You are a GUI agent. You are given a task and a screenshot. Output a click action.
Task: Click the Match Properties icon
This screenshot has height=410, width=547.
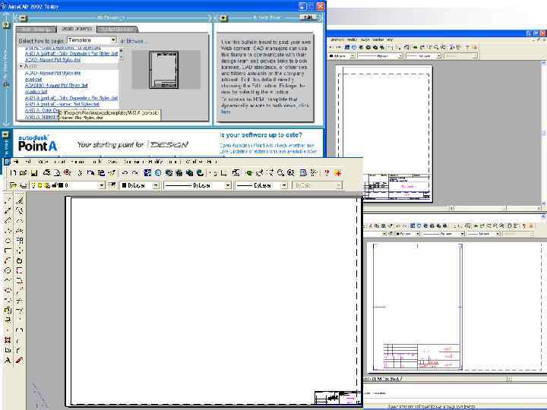(112, 172)
